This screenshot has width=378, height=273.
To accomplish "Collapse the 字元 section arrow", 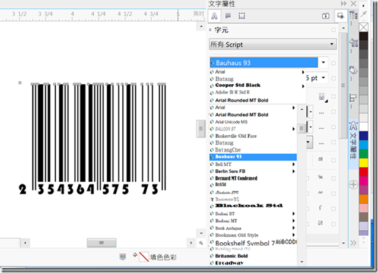I will point(210,30).
